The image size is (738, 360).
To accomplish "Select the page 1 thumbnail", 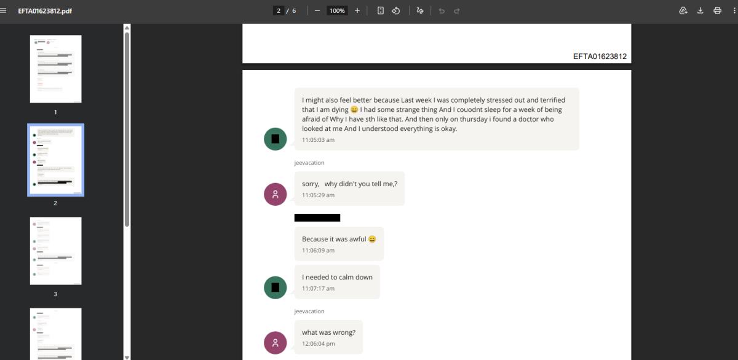I will tap(55, 69).
